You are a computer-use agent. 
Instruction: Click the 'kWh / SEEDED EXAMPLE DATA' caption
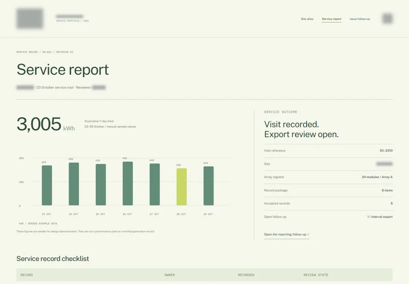pyautogui.click(x=38, y=224)
